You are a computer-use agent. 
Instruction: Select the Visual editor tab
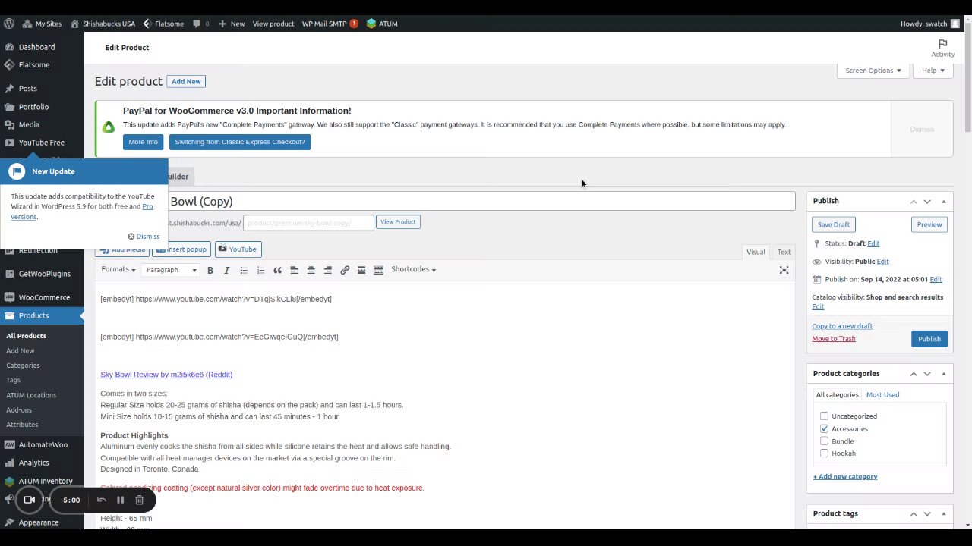click(x=756, y=252)
